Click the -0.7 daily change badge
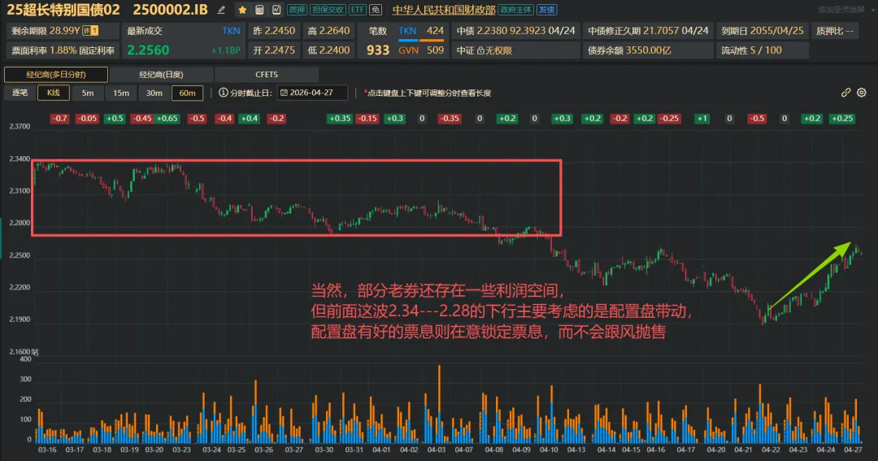 [x=59, y=119]
